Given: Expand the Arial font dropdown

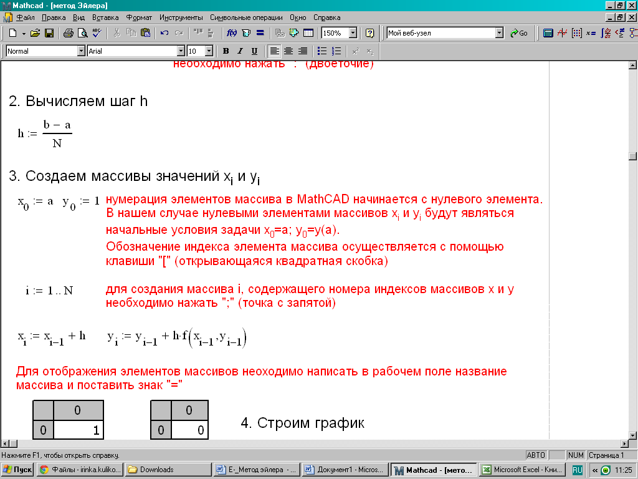Looking at the screenshot, I should tap(181, 51).
